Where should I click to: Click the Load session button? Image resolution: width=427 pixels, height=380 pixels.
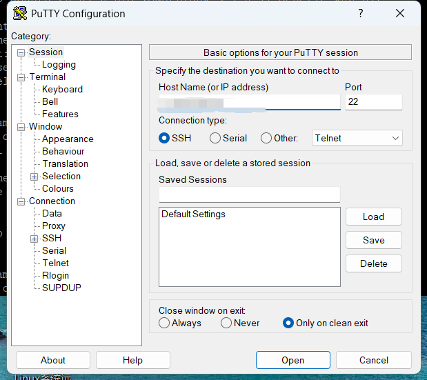[x=374, y=217]
